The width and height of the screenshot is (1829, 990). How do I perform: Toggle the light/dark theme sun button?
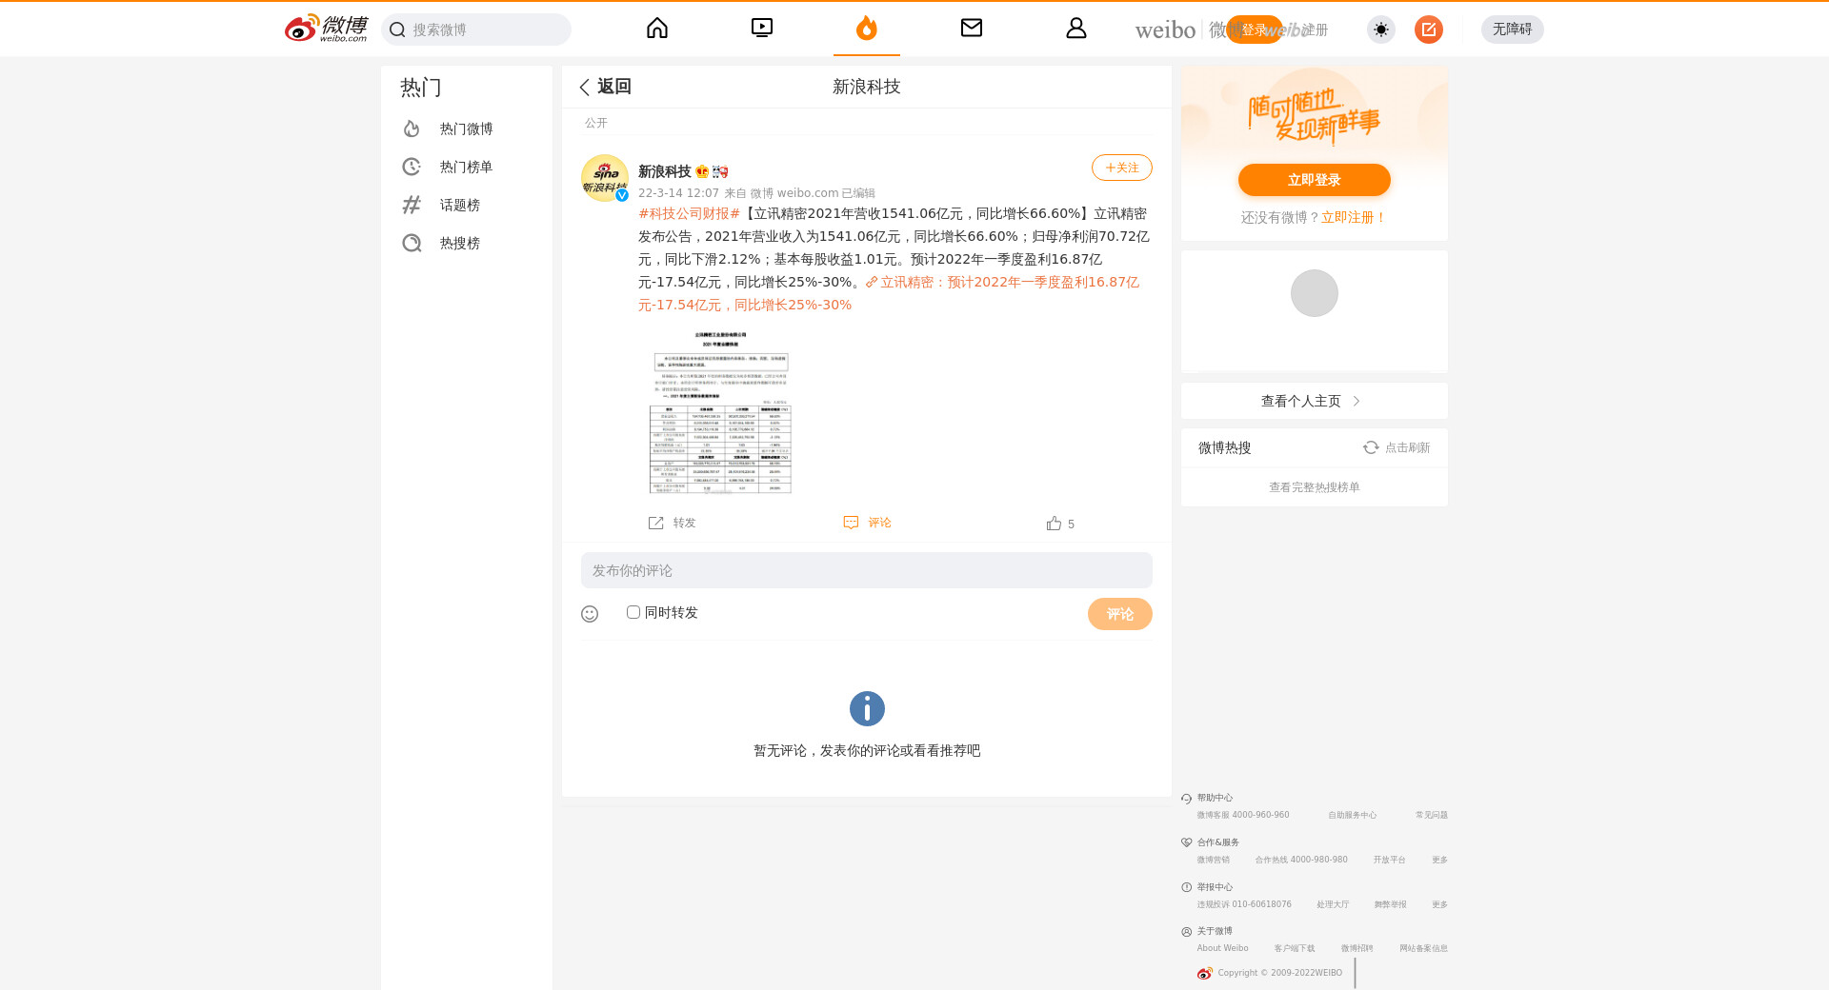click(x=1380, y=30)
